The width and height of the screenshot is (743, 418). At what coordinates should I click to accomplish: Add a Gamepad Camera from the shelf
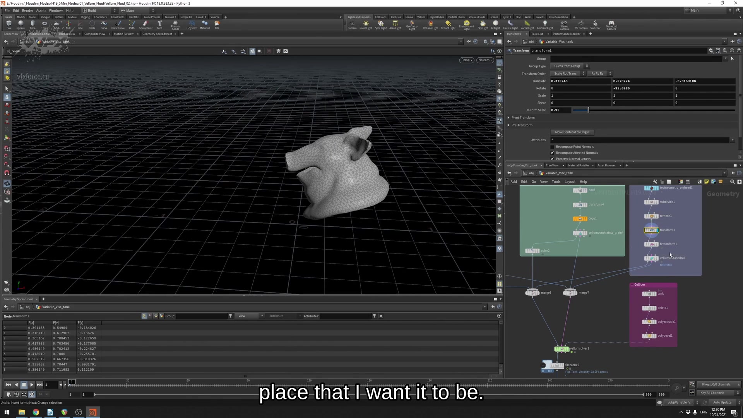pos(611,25)
